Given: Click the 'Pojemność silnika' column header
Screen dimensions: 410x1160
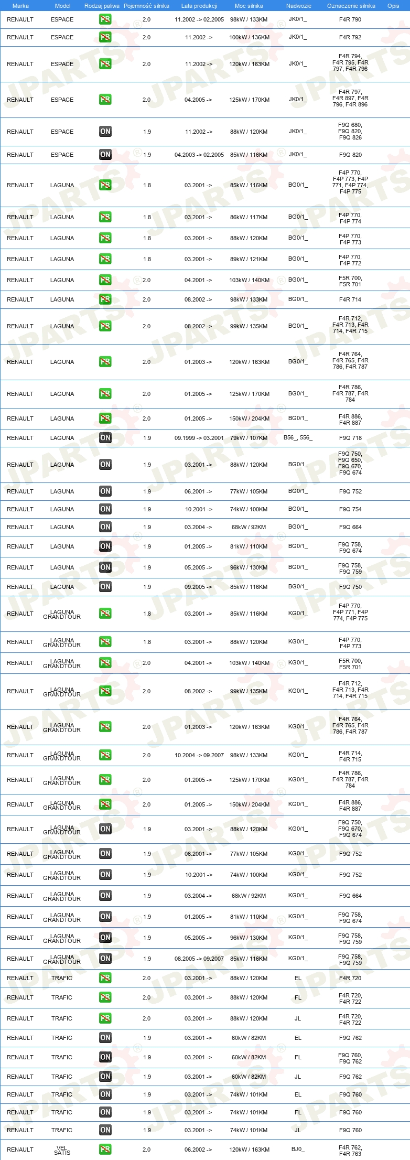Looking at the screenshot, I should [146, 6].
